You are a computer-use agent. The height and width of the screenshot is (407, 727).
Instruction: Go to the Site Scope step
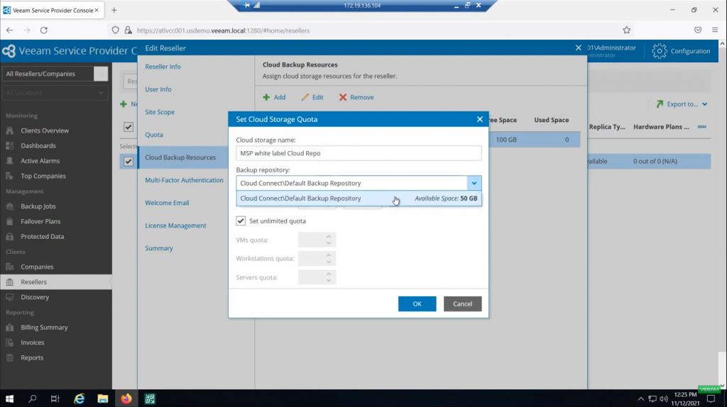coord(160,112)
